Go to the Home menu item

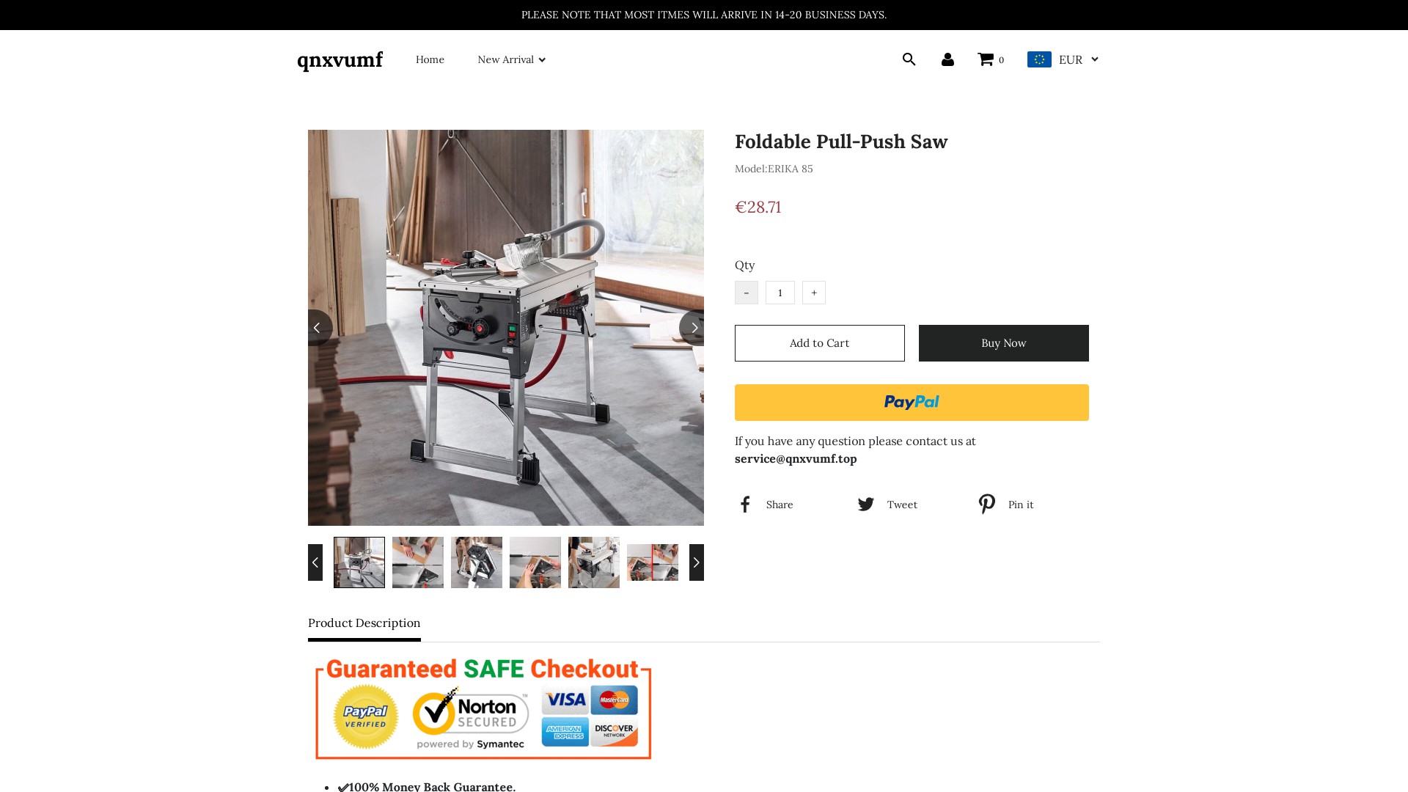pos(430,59)
